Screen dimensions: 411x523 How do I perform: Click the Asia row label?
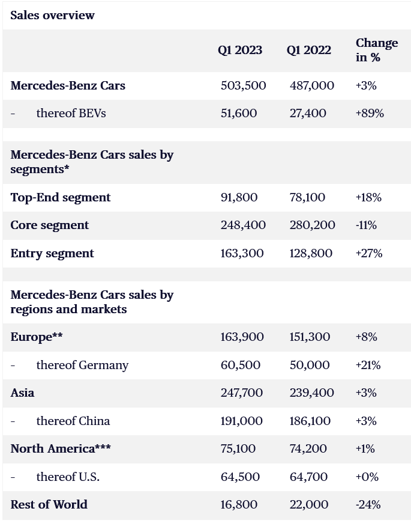pos(22,393)
